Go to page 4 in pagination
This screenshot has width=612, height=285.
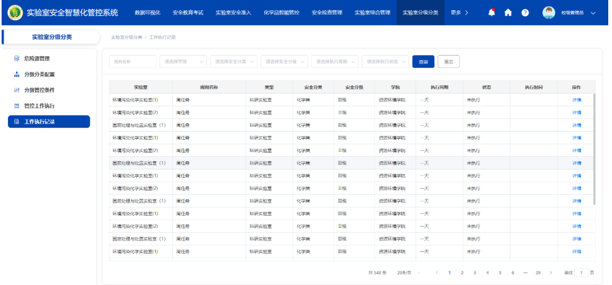click(487, 273)
